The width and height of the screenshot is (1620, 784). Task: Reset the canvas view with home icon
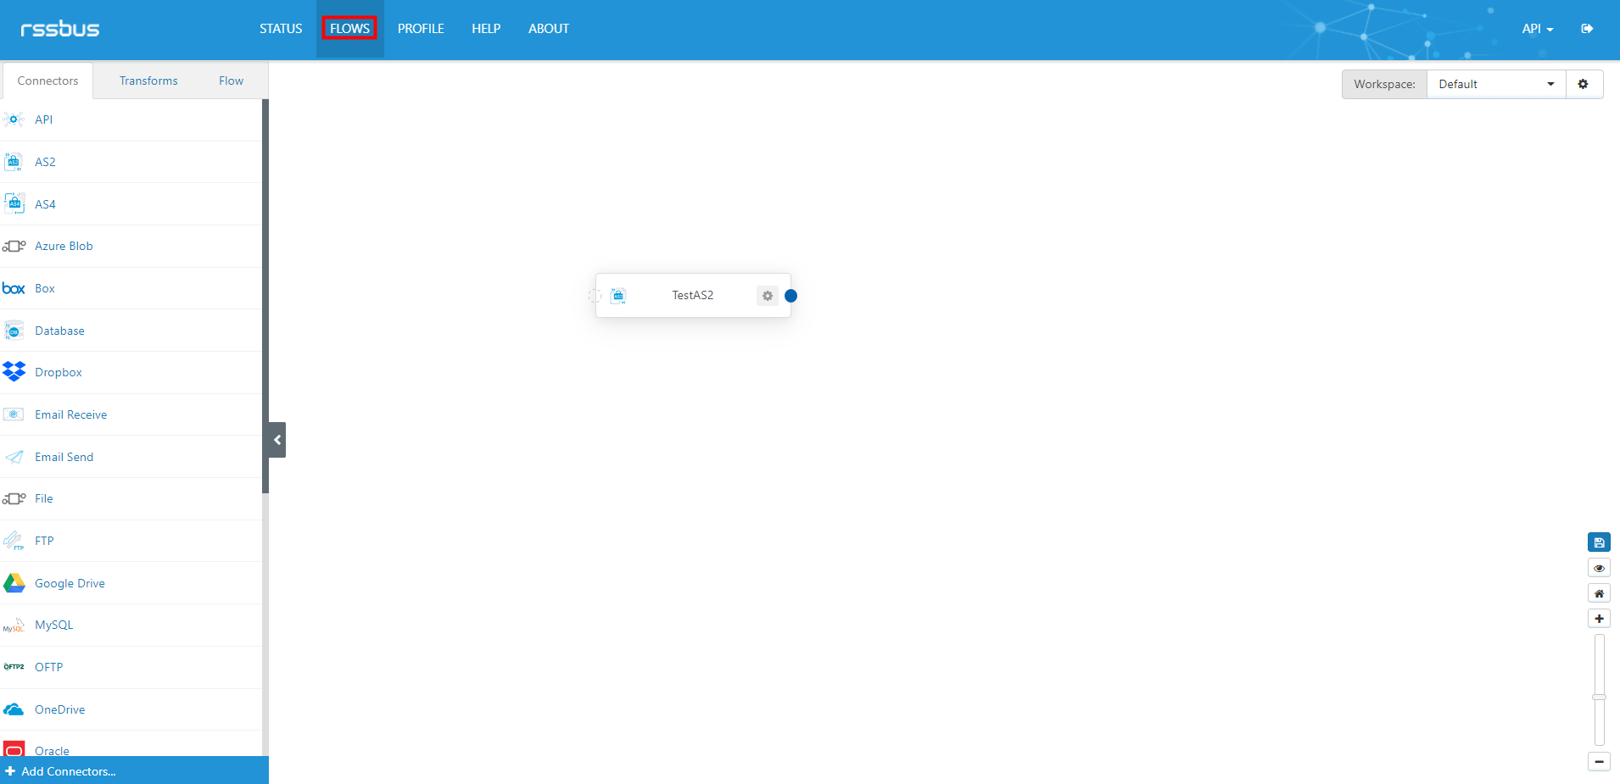(1599, 593)
